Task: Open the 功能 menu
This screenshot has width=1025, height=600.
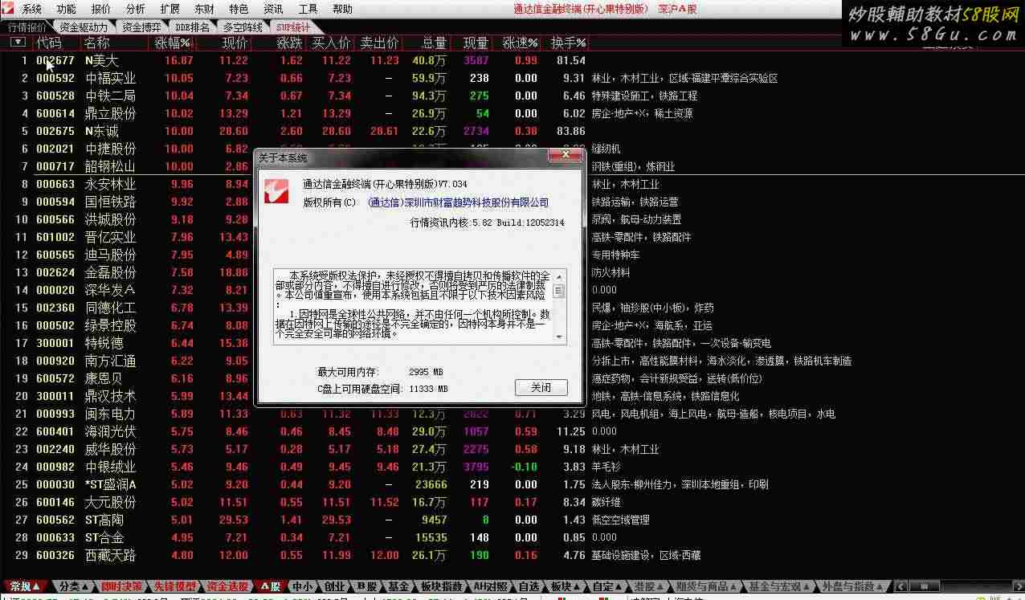Action: click(x=67, y=9)
